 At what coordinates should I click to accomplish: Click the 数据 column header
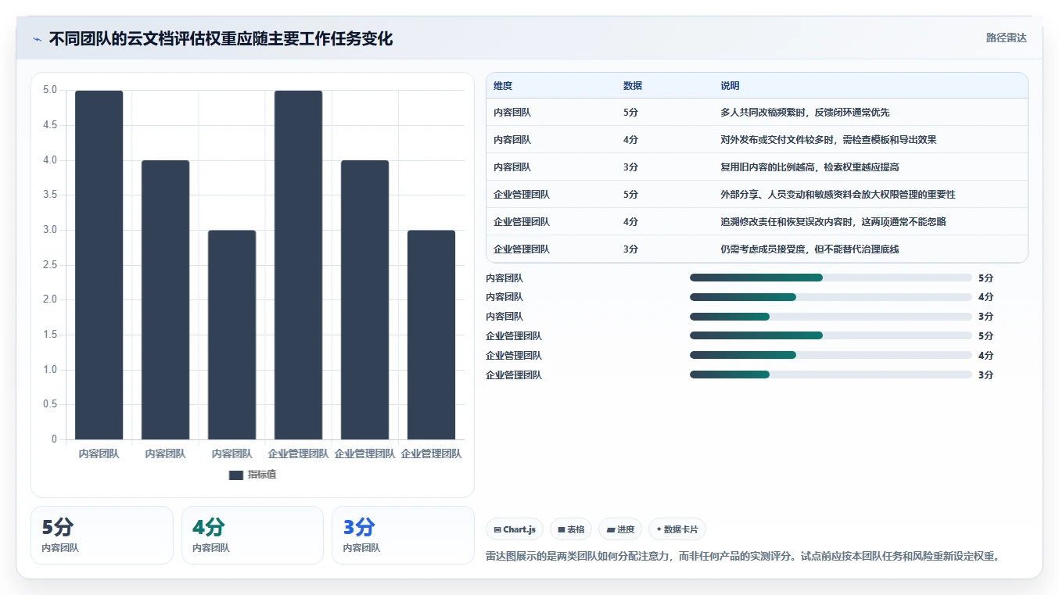click(632, 86)
